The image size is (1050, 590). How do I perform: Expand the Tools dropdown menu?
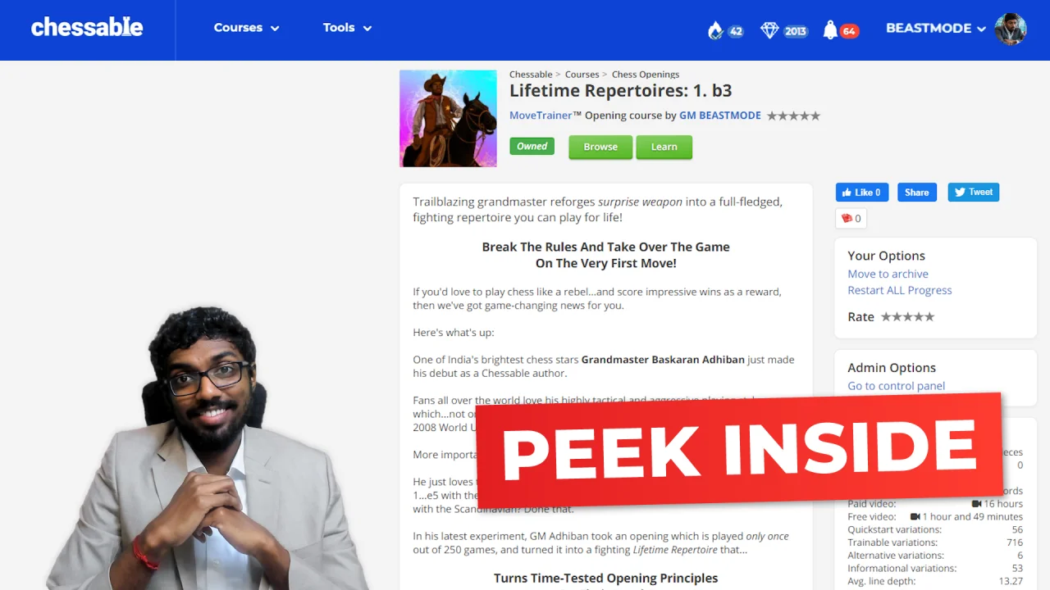pos(347,28)
